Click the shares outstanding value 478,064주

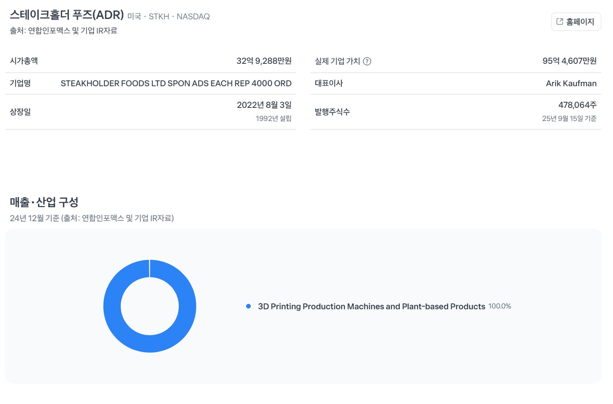pyautogui.click(x=577, y=105)
